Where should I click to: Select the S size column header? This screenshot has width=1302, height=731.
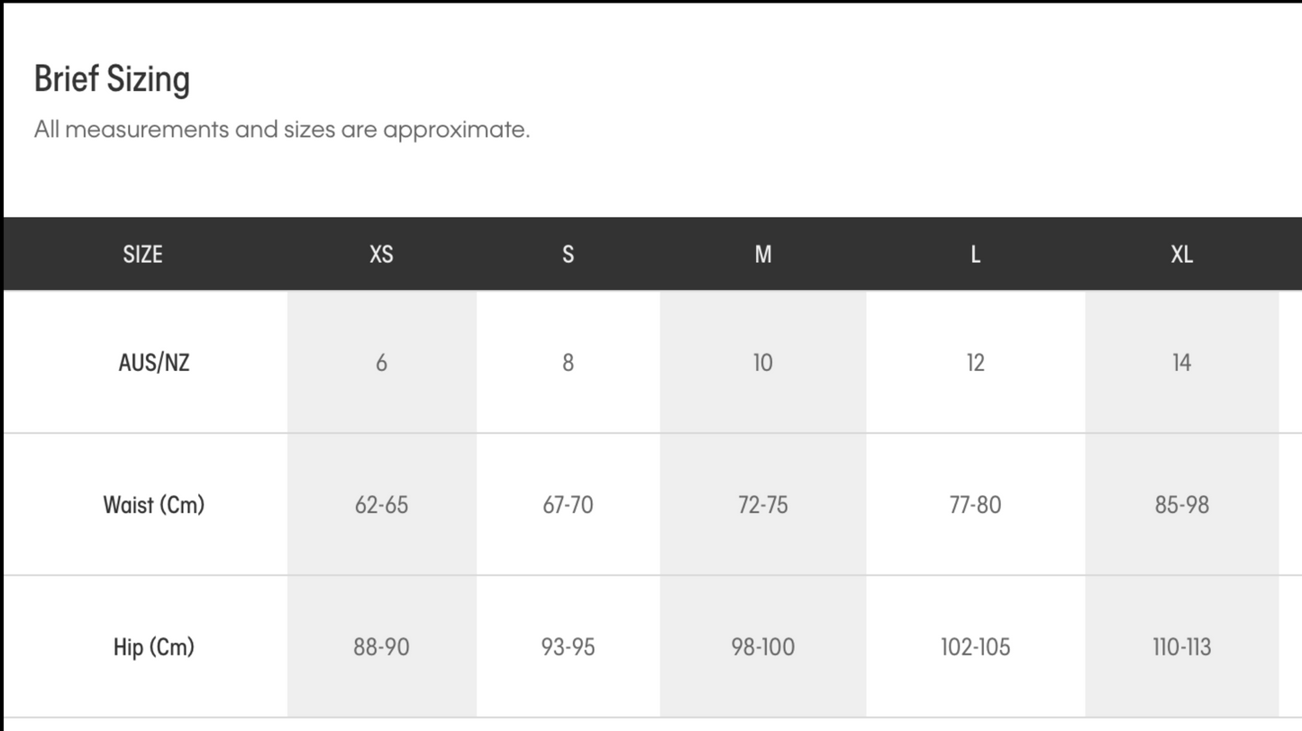[568, 255]
